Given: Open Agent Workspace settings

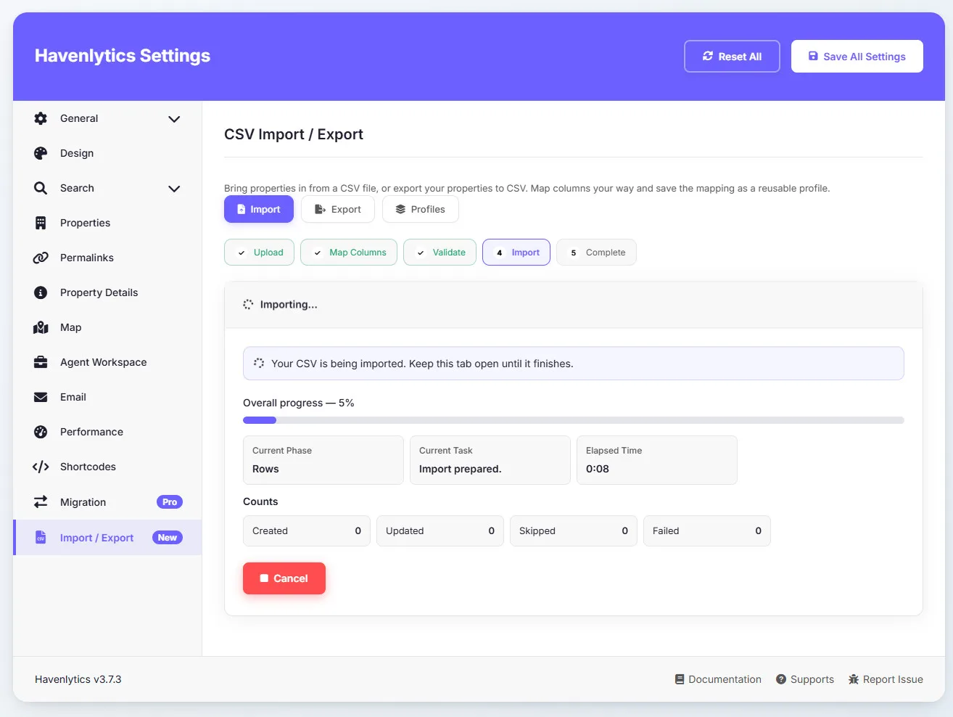Looking at the screenshot, I should coord(107,362).
